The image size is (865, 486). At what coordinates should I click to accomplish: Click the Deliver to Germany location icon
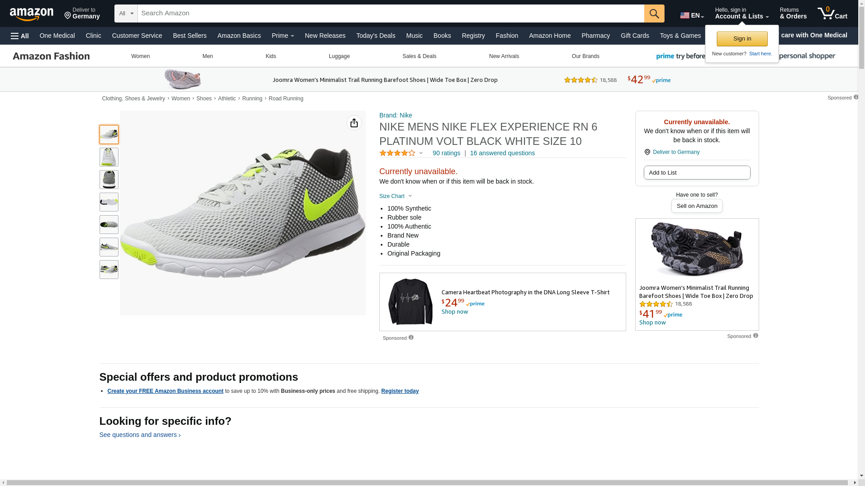point(647,152)
